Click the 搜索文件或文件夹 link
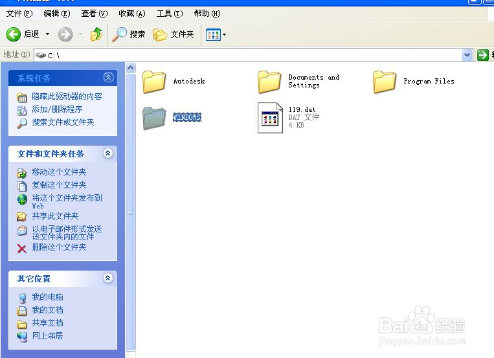The height and width of the screenshot is (358, 494). [63, 122]
